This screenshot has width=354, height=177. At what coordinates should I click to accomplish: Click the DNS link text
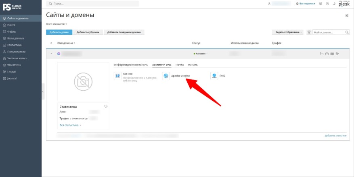click(x=222, y=76)
